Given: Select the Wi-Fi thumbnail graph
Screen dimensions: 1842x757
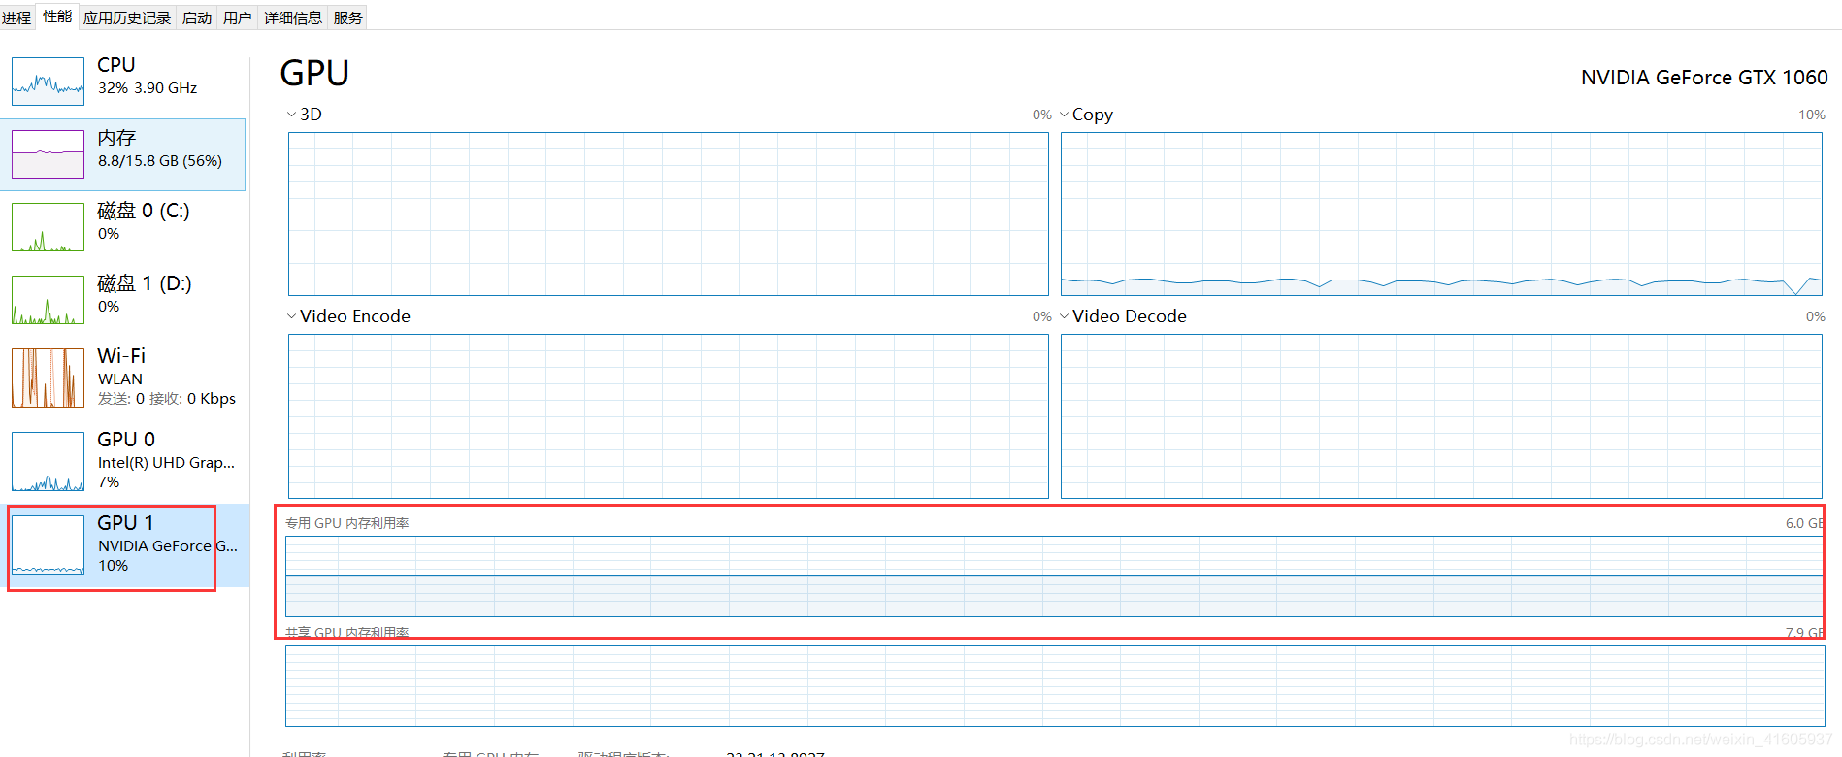Looking at the screenshot, I should point(48,378).
